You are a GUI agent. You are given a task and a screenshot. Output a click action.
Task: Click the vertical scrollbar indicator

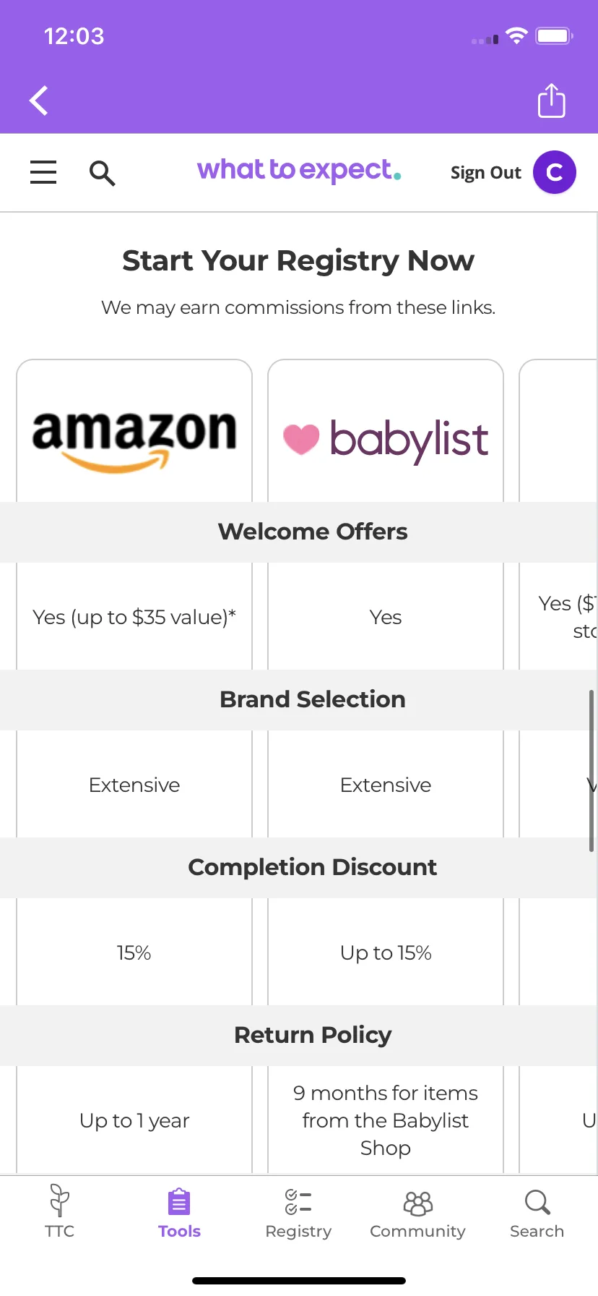click(591, 770)
